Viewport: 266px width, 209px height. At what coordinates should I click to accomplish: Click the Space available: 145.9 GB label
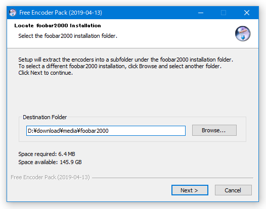click(50, 162)
